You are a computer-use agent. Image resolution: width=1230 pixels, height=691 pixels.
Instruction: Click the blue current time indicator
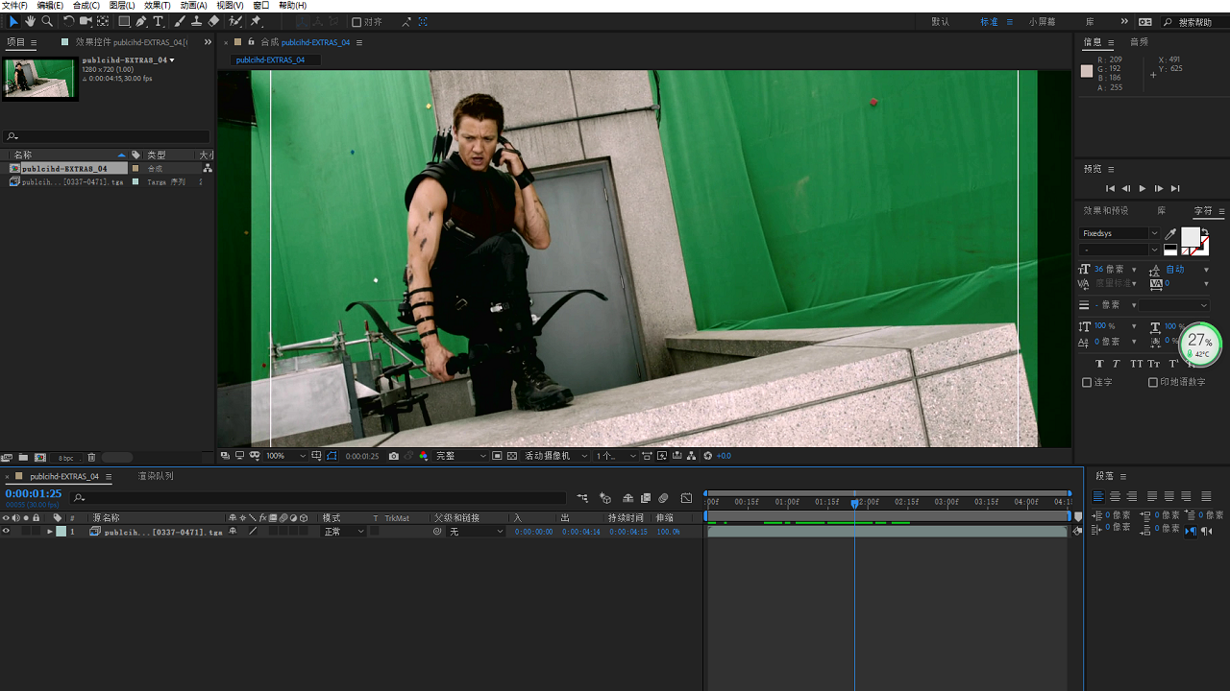[x=854, y=503]
